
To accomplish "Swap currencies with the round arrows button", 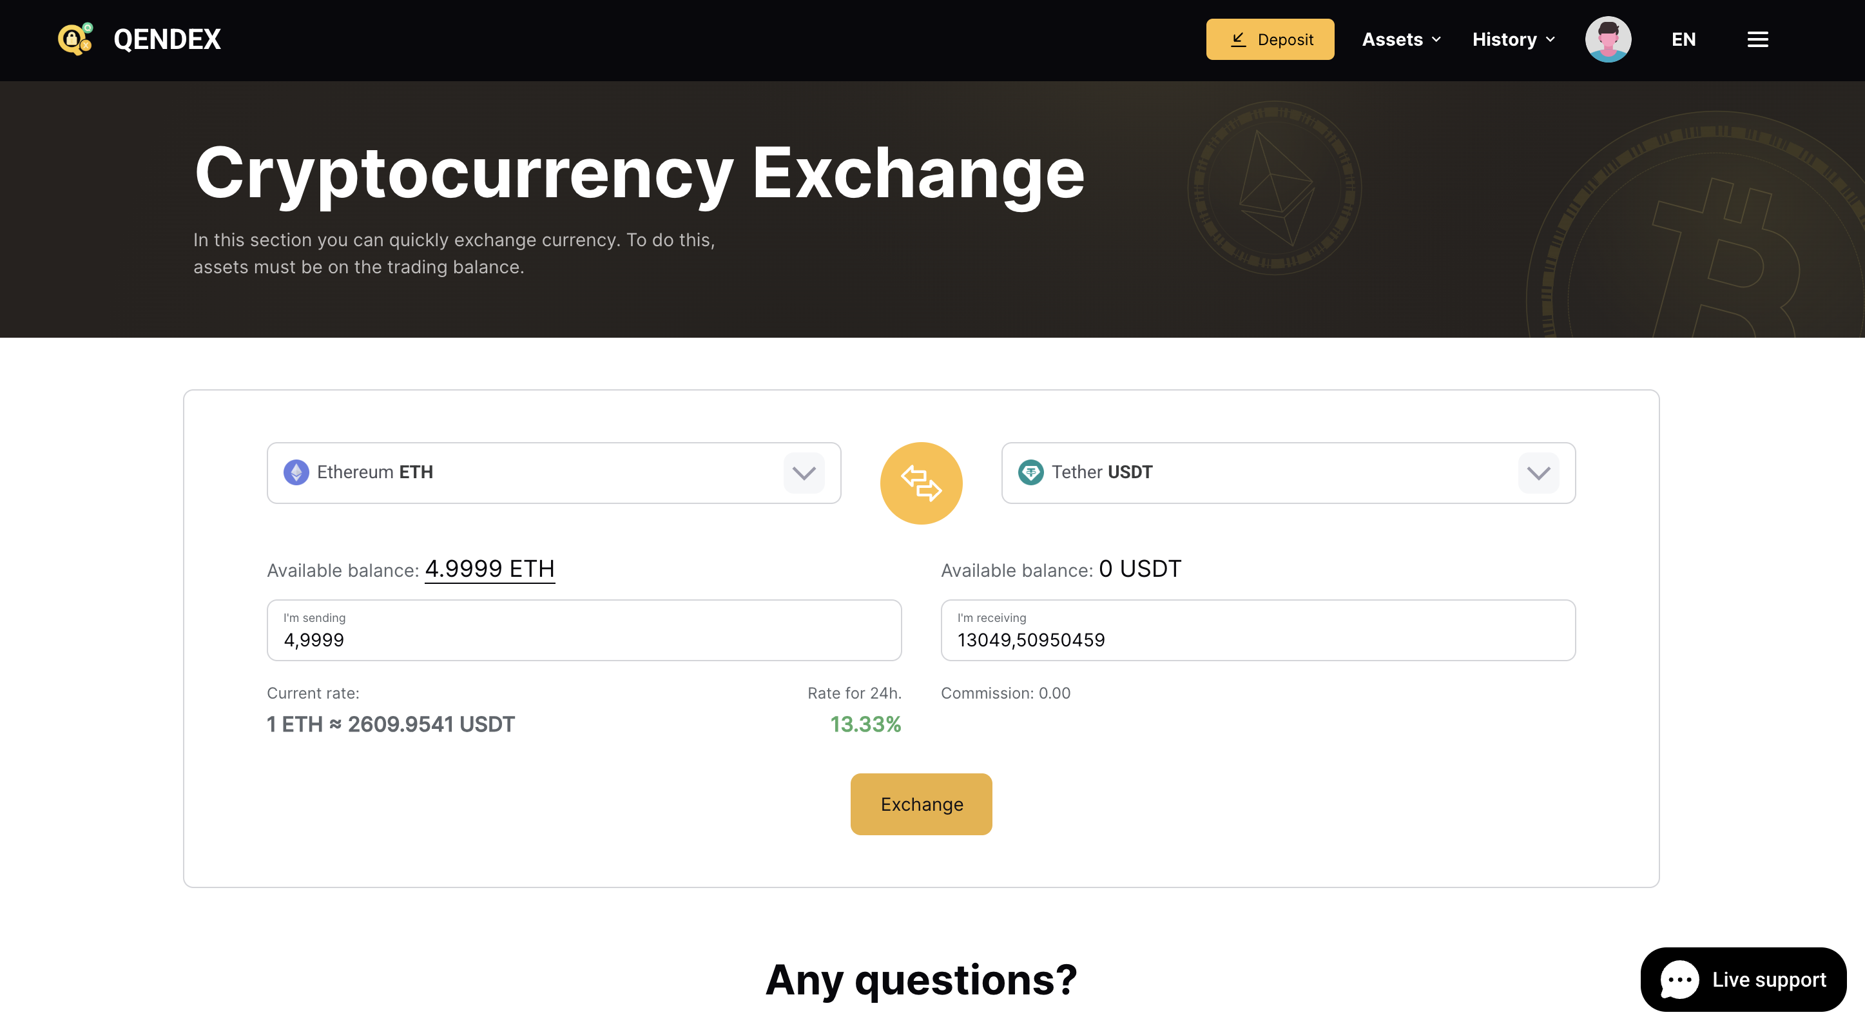I will click(921, 483).
